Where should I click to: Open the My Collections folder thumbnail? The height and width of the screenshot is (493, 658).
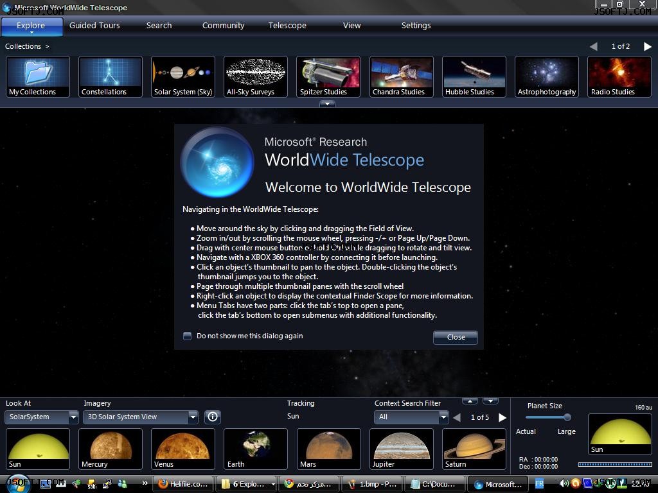click(38, 77)
